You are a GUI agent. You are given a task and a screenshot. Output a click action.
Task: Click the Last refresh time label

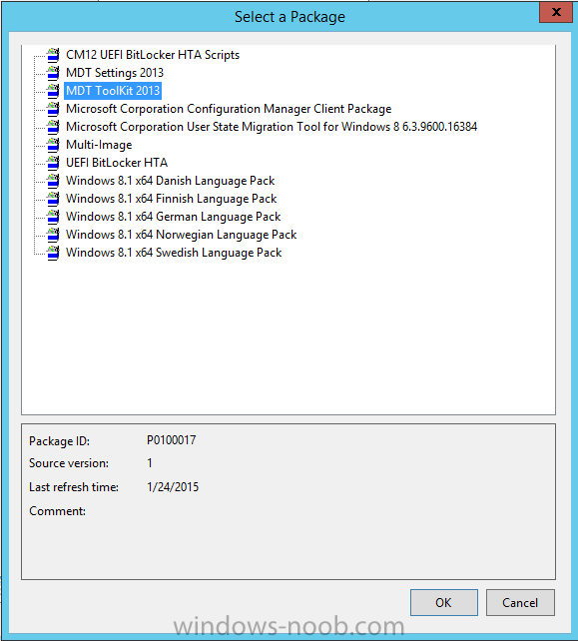click(x=74, y=487)
